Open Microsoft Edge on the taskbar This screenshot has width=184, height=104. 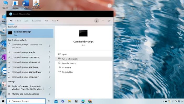click(x=83, y=101)
